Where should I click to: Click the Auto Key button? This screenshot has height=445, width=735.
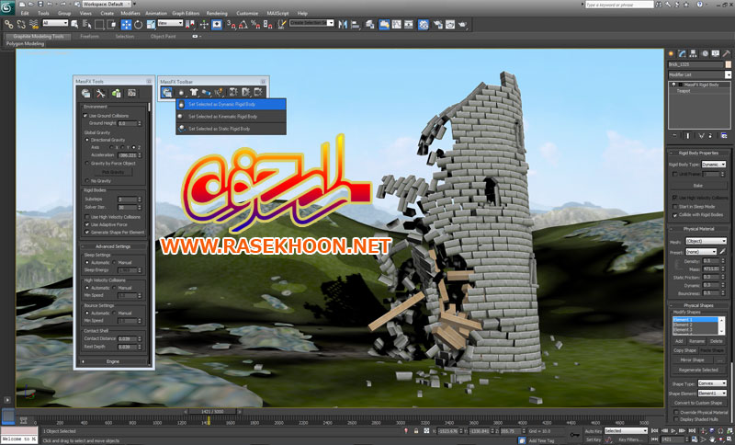(593, 431)
